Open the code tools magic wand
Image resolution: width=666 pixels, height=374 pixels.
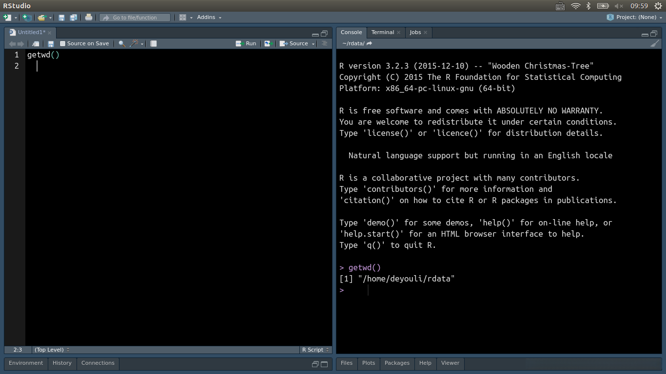tap(134, 43)
